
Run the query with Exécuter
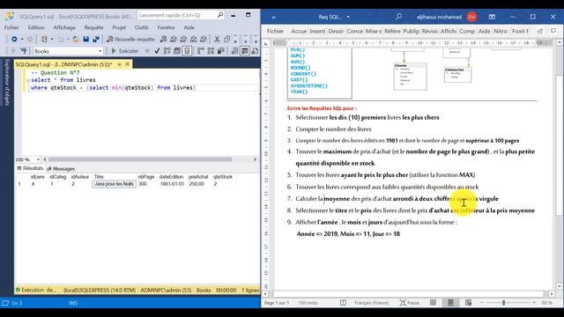pos(125,51)
